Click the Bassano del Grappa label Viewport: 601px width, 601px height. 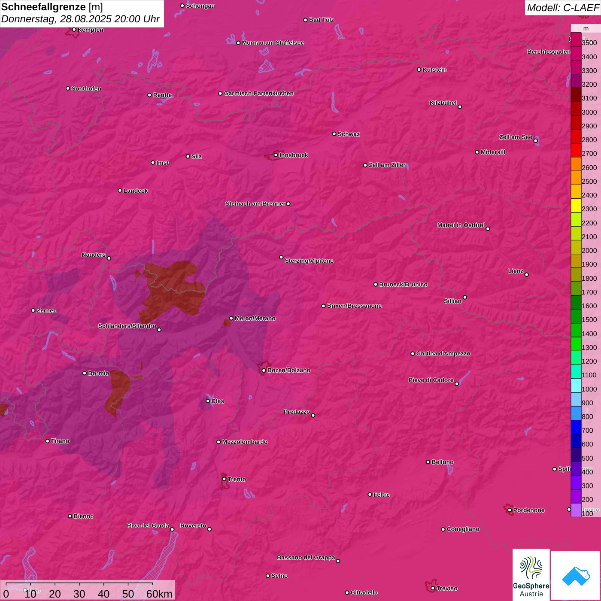(306, 557)
